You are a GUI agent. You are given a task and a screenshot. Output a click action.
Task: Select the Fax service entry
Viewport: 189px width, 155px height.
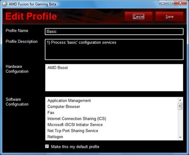pos(51,113)
